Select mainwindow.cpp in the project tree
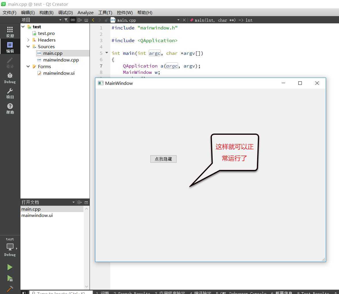339x294 pixels. (61, 60)
